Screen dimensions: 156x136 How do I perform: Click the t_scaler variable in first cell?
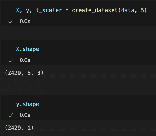[x=49, y=10]
